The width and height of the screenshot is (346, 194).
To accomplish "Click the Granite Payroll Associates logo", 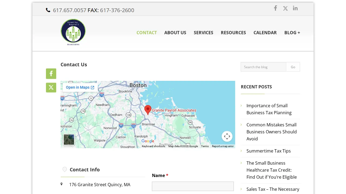I will pyautogui.click(x=73, y=32).
